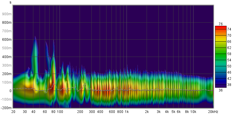236x115 pixels.
Task: Click the 5k label on the frequency axis
Action: click(173, 112)
